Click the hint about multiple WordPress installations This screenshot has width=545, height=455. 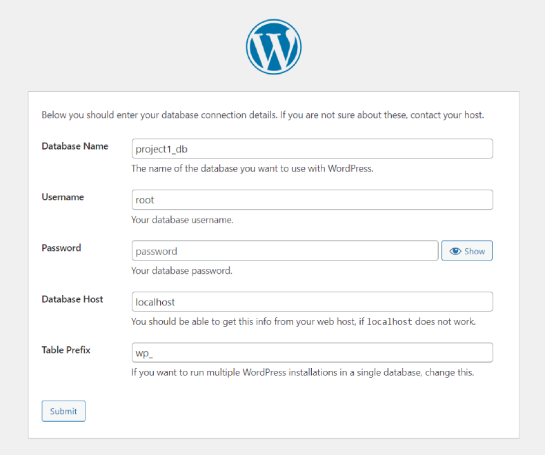pos(302,372)
